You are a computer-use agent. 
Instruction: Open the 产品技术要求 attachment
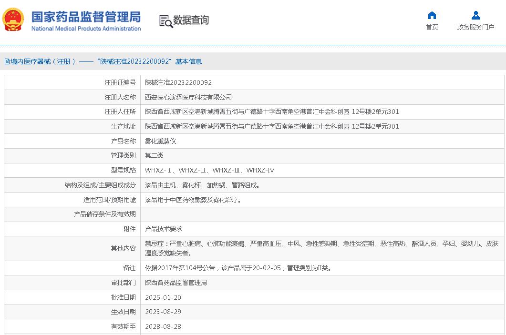(163, 229)
